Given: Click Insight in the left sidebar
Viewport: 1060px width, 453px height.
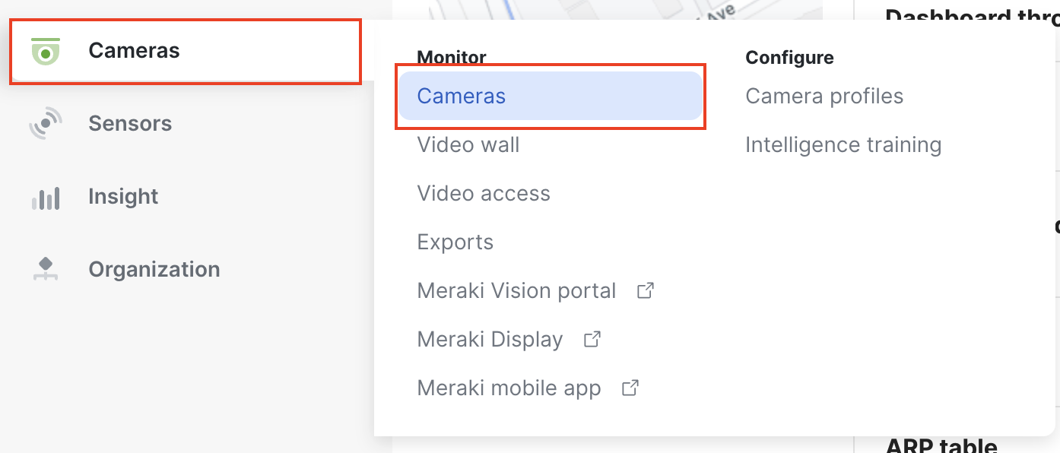Looking at the screenshot, I should point(123,196).
